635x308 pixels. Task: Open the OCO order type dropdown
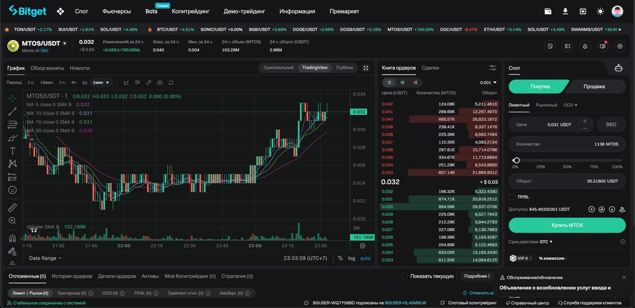click(571, 105)
